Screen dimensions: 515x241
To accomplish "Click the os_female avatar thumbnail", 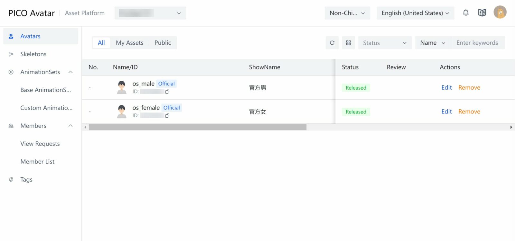I will tap(122, 112).
